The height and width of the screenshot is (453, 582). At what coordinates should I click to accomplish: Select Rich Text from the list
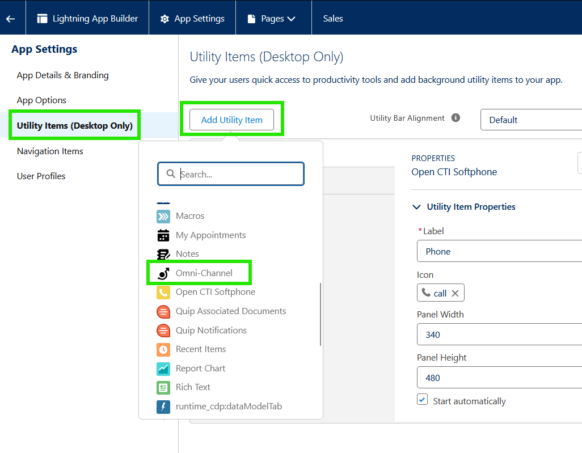click(193, 387)
